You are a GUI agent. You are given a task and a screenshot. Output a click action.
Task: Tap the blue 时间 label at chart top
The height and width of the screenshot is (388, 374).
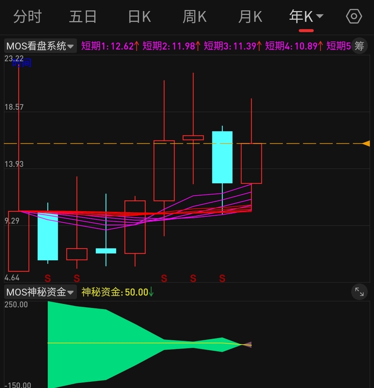pos(22,63)
